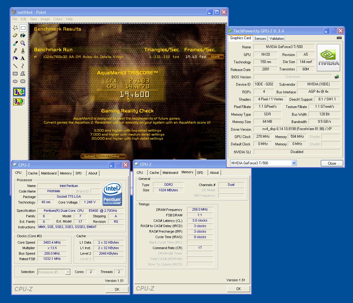This screenshot has width=353, height=303.
Task: Click the GPU-Z screenshot camera icon
Action: 339,38
